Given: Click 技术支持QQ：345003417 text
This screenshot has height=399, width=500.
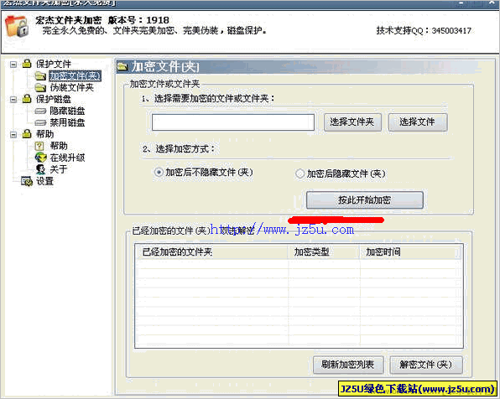Looking at the screenshot, I should pos(424,30).
